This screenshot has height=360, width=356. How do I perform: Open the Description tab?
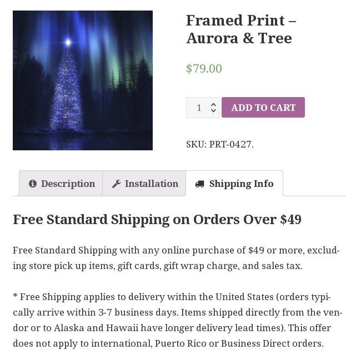pyautogui.click(x=61, y=184)
